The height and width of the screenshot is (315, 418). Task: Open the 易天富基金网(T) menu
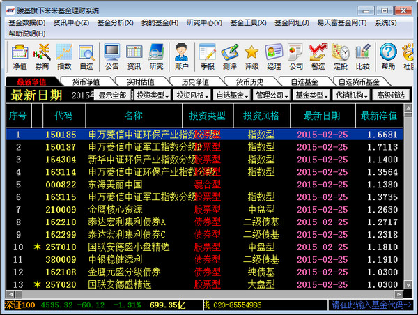pos(342,23)
